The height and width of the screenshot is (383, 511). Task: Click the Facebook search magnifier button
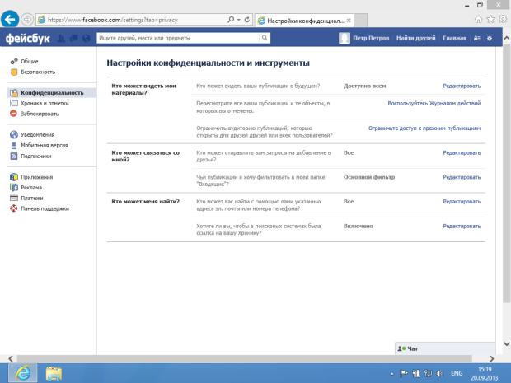265,38
